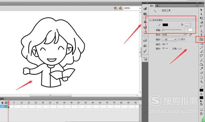Select the Subselection tool
Image resolution: width=205 pixels, height=122 pixels.
pyautogui.click(x=201, y=14)
